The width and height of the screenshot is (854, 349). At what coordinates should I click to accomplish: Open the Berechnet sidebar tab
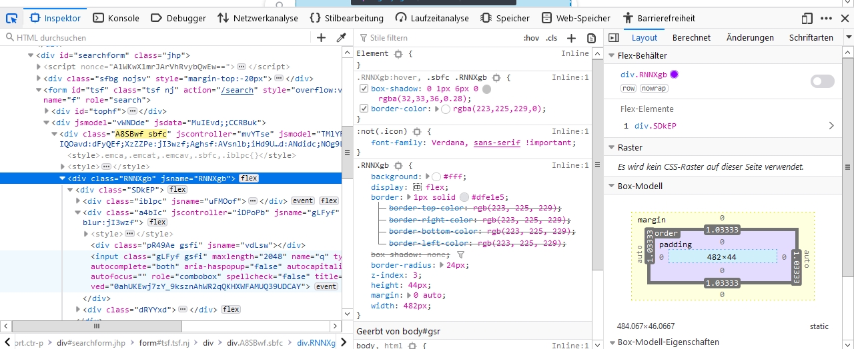click(691, 38)
